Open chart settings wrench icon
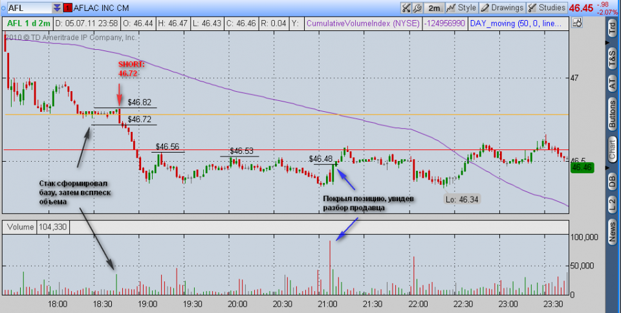 pyautogui.click(x=416, y=8)
